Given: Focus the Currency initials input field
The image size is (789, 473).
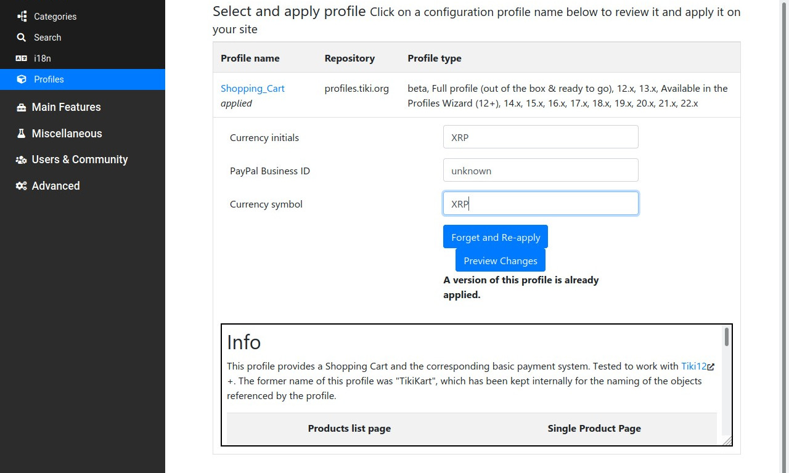Looking at the screenshot, I should pyautogui.click(x=541, y=137).
